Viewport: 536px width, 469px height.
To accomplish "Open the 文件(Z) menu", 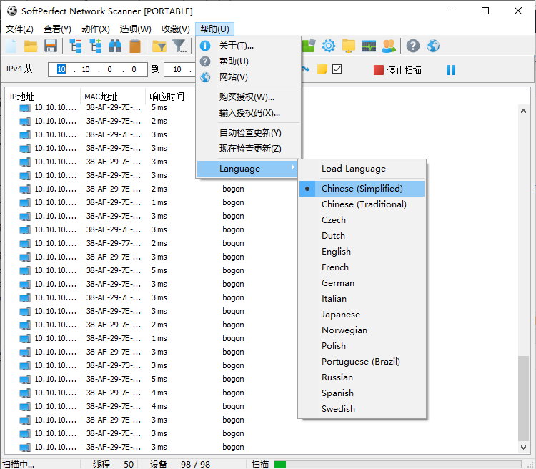I will pos(19,29).
